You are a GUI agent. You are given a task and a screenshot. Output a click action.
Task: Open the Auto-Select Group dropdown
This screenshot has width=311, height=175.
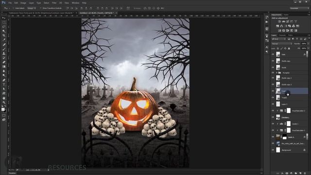(32, 8)
